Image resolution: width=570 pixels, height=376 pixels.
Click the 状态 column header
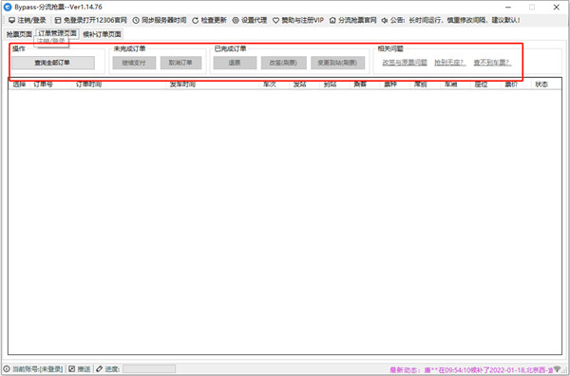(546, 85)
